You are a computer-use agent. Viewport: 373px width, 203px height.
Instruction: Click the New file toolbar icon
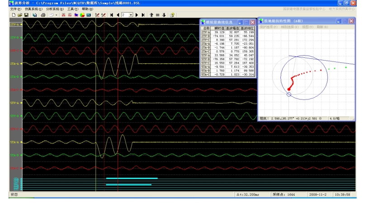[x=14, y=15]
